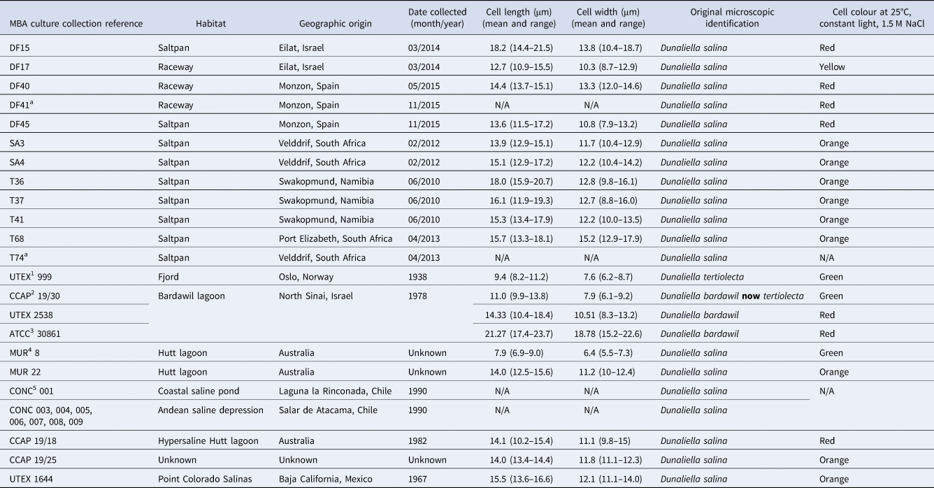Click the UTEX 2538 reference
The image size is (934, 488).
pyautogui.click(x=32, y=315)
